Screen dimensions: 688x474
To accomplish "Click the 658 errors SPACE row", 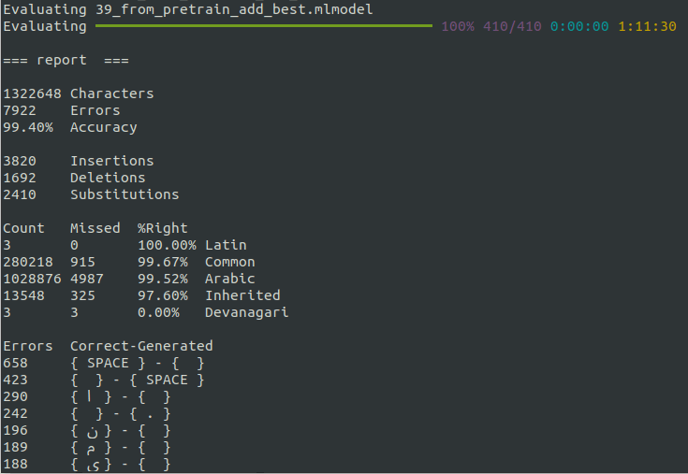I will (x=137, y=363).
